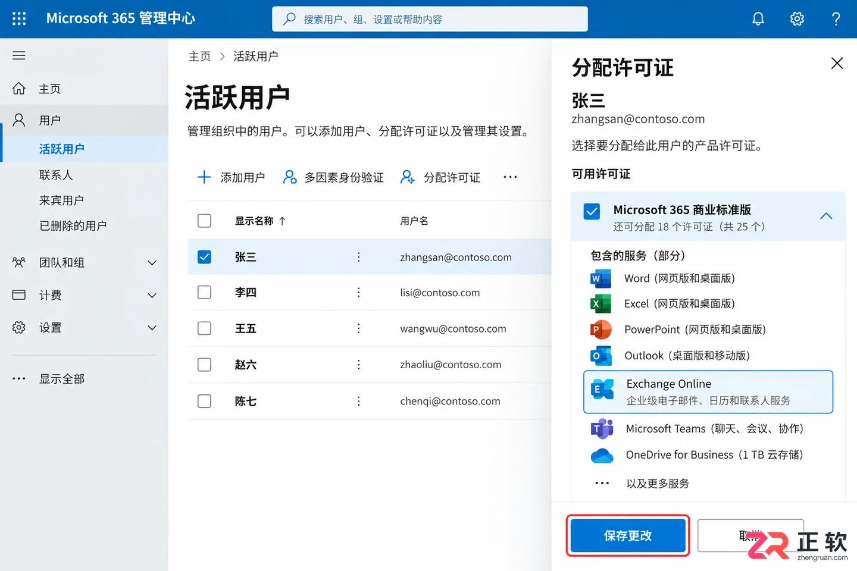857x571 pixels.
Task: Collapse the Microsoft 365 商业标准版 section chevron
Action: click(x=826, y=216)
